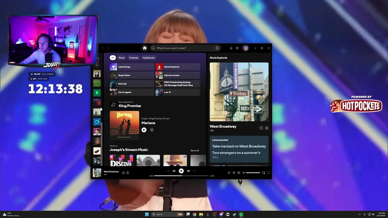This screenshot has height=218, width=388.
Task: Open the miniplayer icon
Action: [264, 173]
